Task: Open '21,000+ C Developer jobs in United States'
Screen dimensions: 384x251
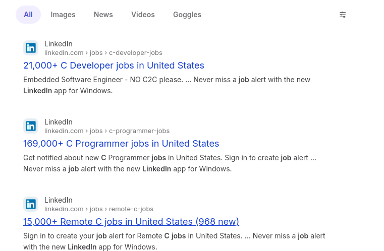Action: (x=114, y=66)
